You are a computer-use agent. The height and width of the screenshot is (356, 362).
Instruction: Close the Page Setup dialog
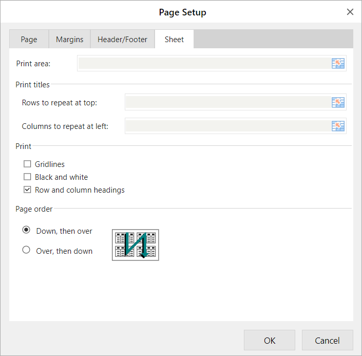click(350, 12)
